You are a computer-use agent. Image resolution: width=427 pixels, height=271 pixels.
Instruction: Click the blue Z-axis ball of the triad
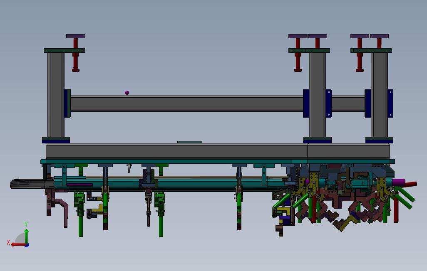(27, 245)
